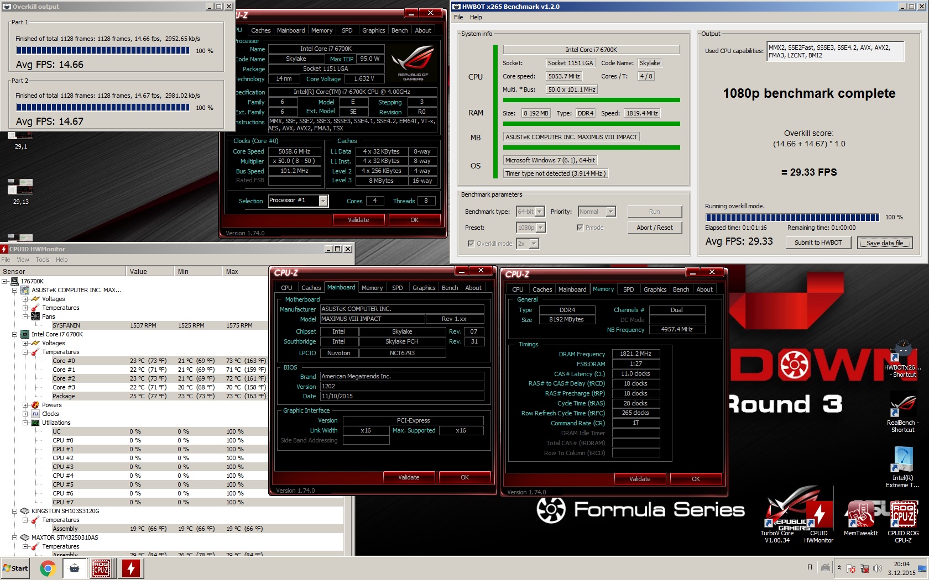Viewport: 929px width, 580px height.
Task: Launch MemTweakIt from the desktop
Action: pyautogui.click(x=860, y=518)
